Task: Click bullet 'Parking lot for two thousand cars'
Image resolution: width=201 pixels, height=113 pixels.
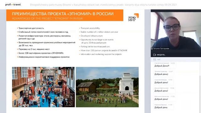Action: tap(95, 47)
